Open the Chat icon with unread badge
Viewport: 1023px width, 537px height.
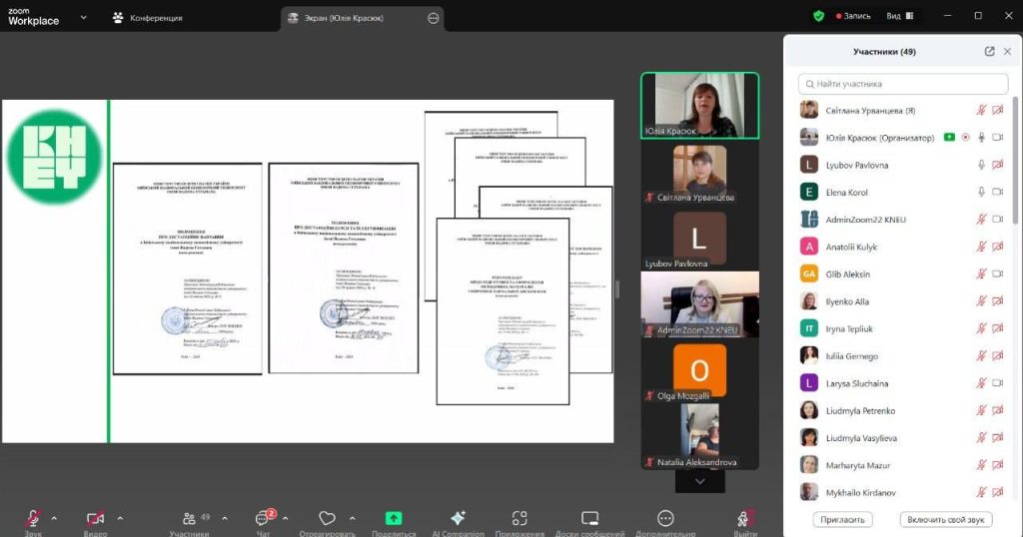[263, 518]
